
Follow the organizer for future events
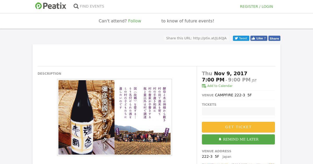[135, 21]
